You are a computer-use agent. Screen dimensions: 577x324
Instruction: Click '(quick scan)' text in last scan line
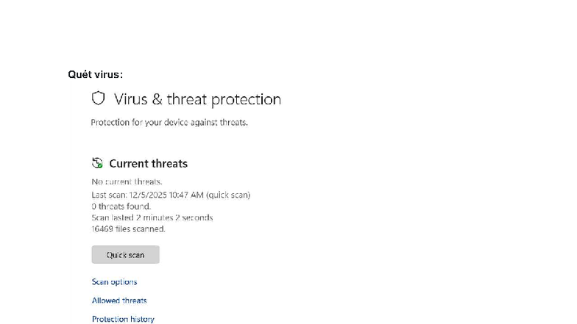coord(228,195)
